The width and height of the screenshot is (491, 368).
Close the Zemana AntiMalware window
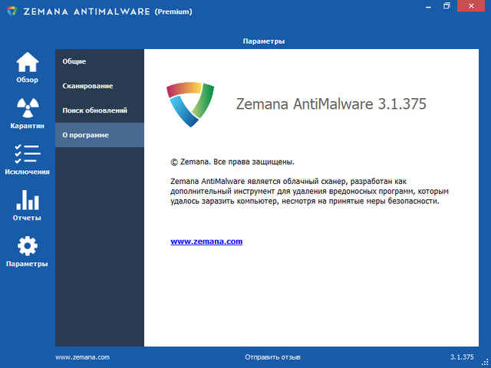tap(473, 7)
